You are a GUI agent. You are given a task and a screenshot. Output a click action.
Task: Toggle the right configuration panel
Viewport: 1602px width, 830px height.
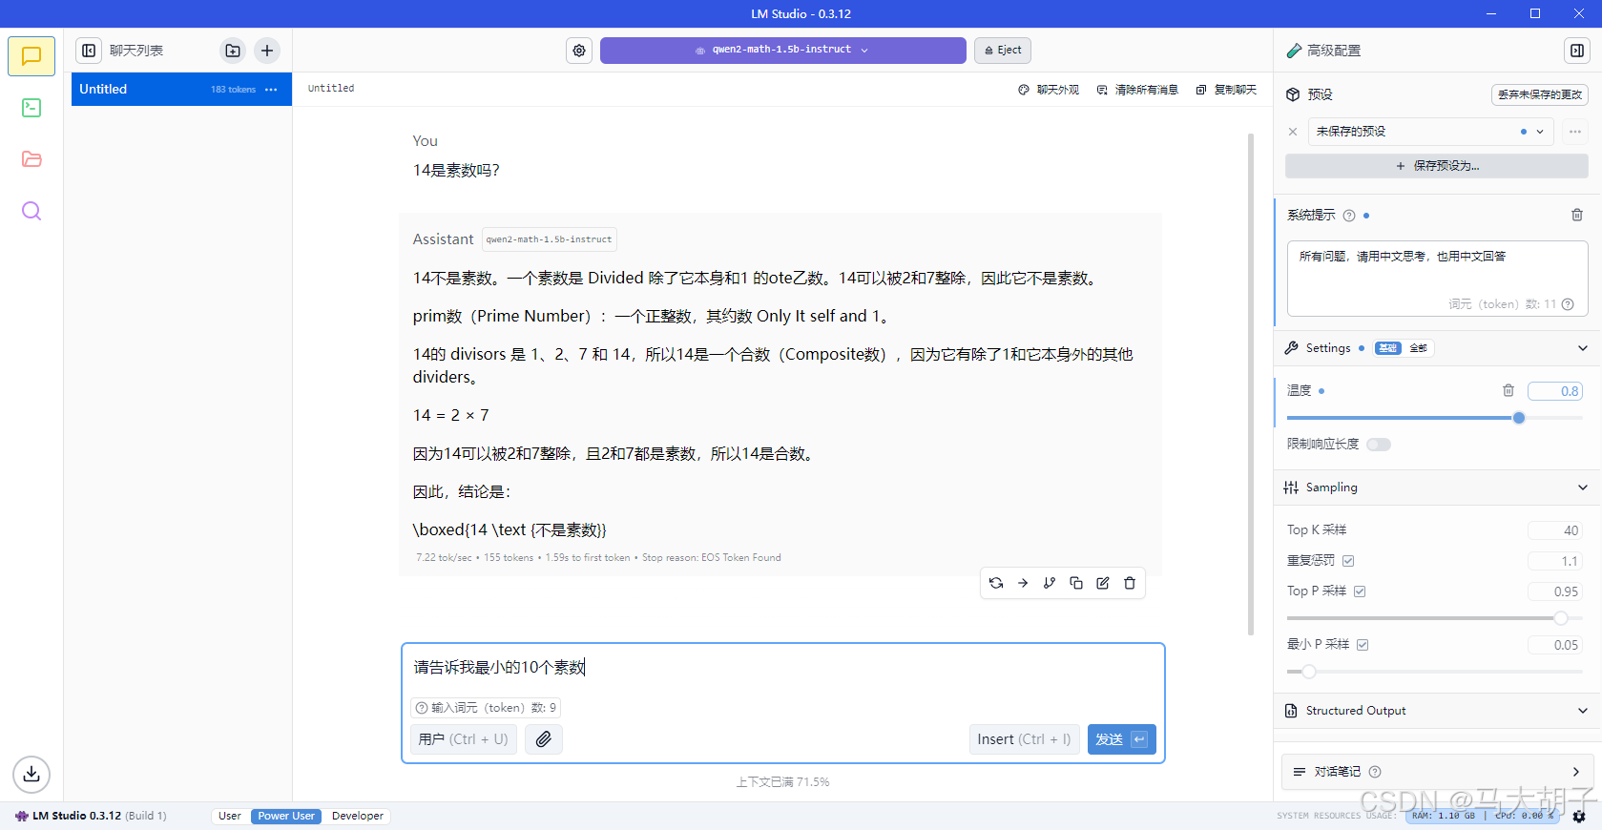point(1577,51)
